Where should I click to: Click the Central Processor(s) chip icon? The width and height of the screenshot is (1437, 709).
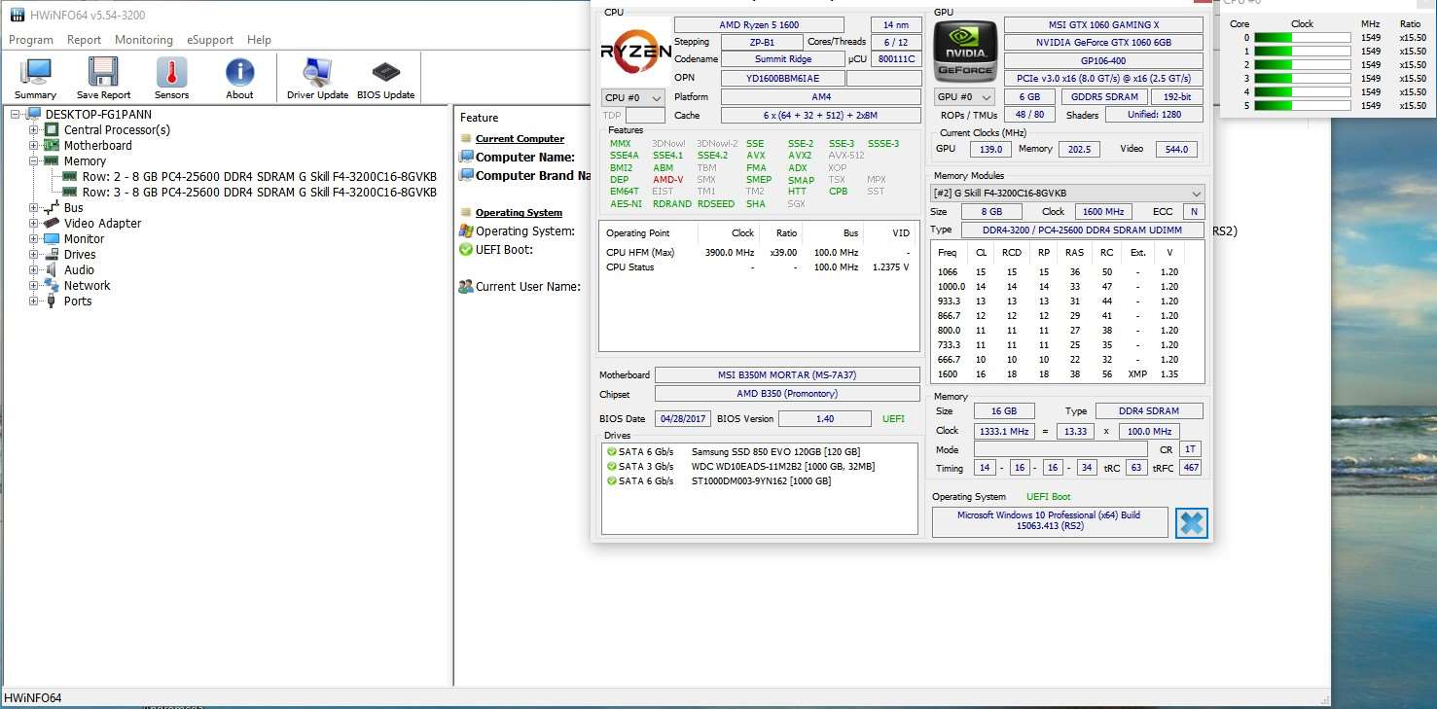pyautogui.click(x=53, y=129)
